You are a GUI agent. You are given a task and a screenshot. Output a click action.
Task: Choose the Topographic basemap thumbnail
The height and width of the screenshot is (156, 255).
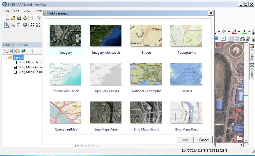click(186, 35)
